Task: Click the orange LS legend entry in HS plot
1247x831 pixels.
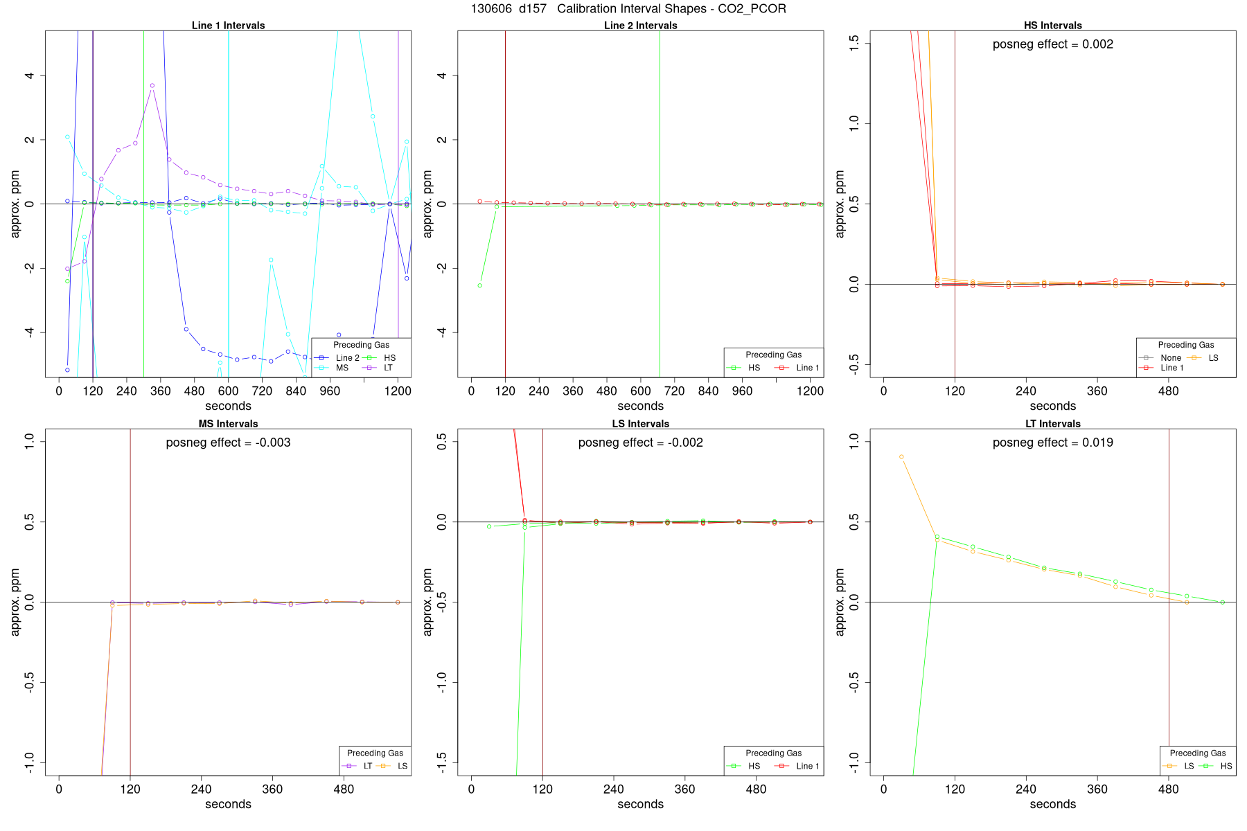Action: tap(1203, 358)
